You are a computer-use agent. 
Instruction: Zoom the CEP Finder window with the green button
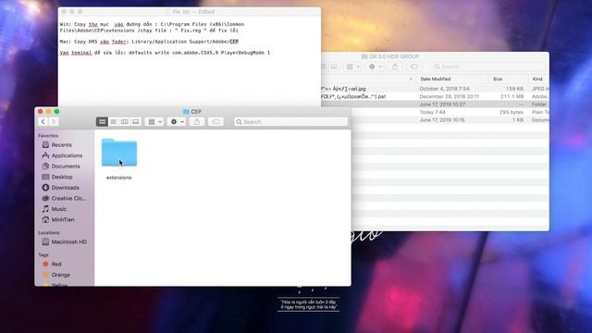(56, 111)
